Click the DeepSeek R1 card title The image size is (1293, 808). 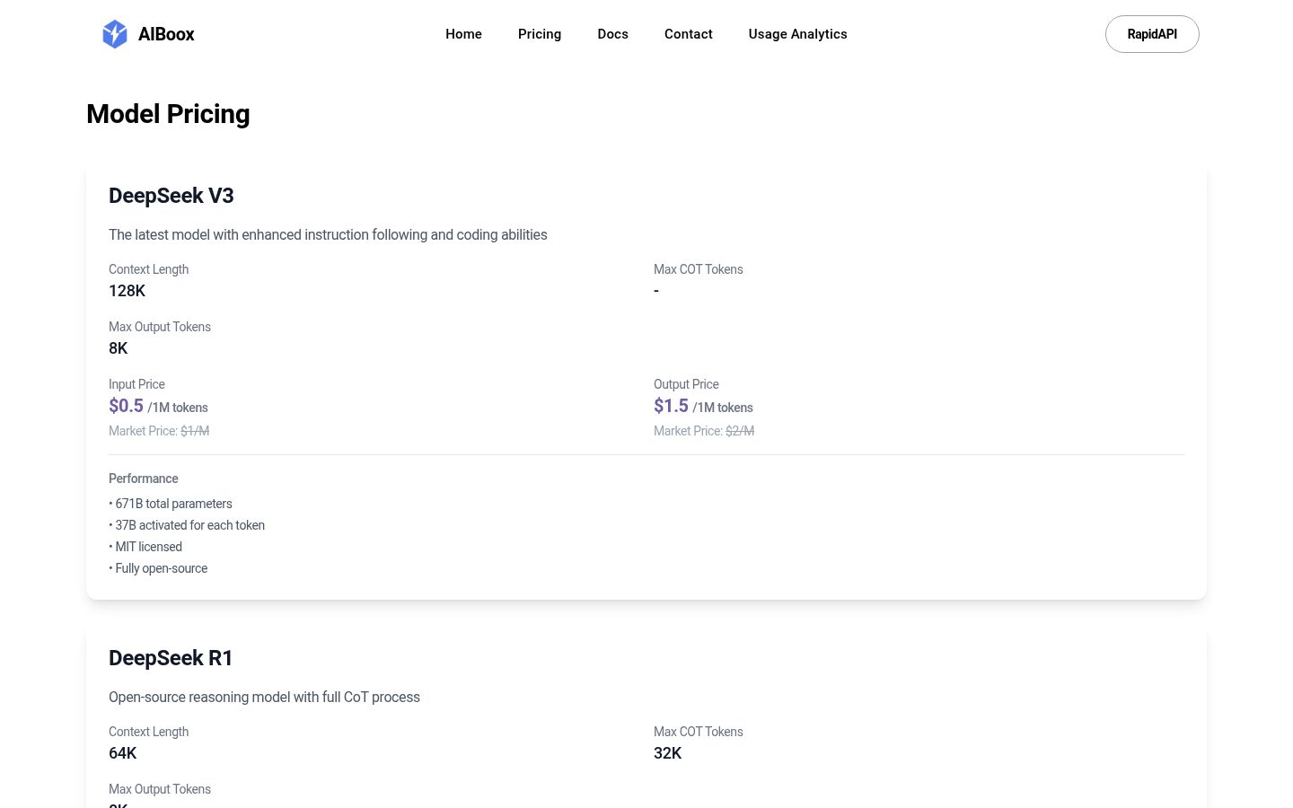[171, 658]
